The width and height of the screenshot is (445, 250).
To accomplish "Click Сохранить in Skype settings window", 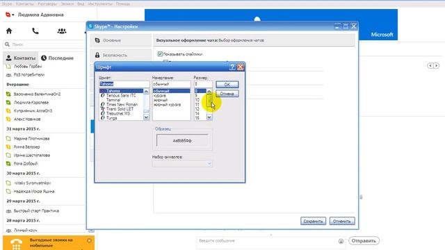I will pyautogui.click(x=313, y=221).
